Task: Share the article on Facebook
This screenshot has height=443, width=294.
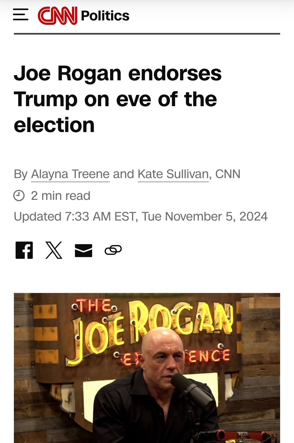Action: 24,250
